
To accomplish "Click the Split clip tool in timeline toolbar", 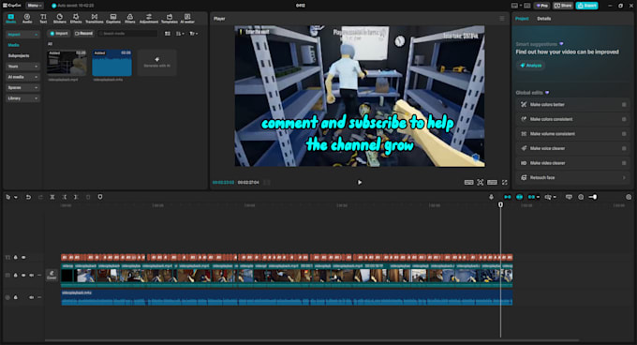I will pyautogui.click(x=52, y=197).
